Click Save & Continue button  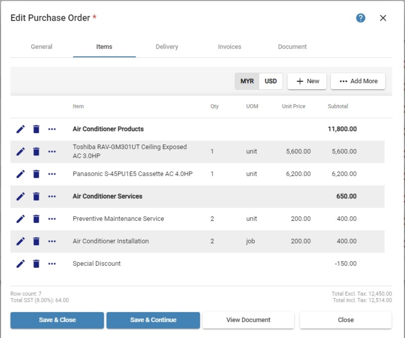pos(153,320)
